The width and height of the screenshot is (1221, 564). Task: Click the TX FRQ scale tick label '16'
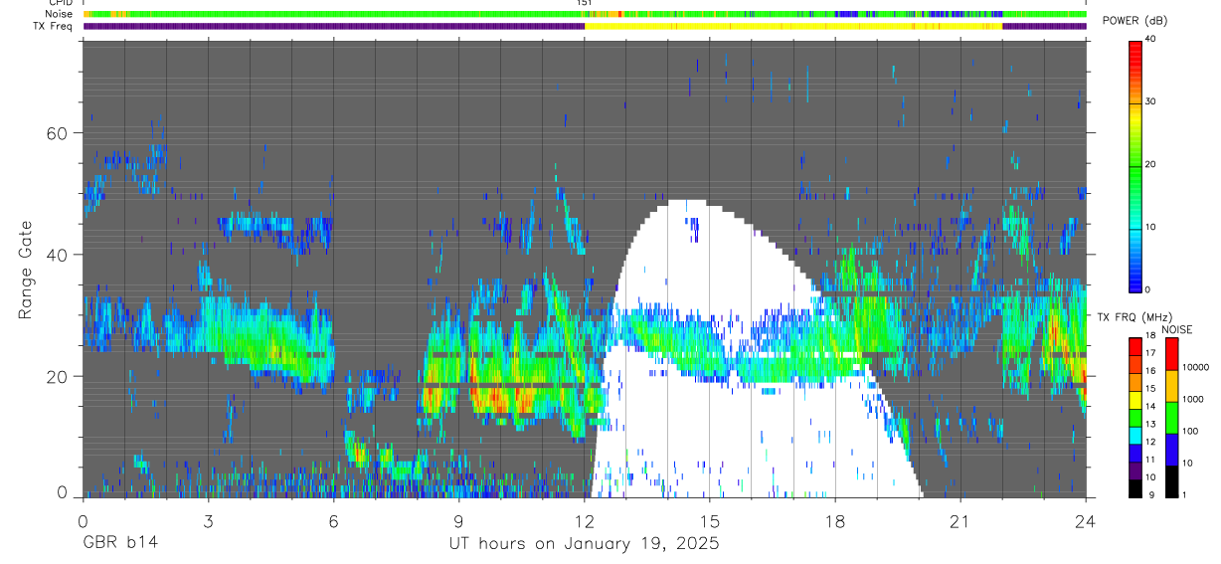[x=1149, y=371]
